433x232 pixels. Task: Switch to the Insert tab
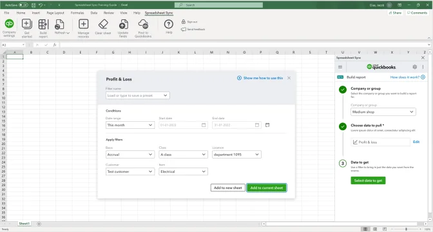tap(36, 13)
